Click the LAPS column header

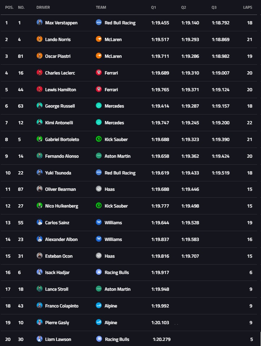click(248, 7)
